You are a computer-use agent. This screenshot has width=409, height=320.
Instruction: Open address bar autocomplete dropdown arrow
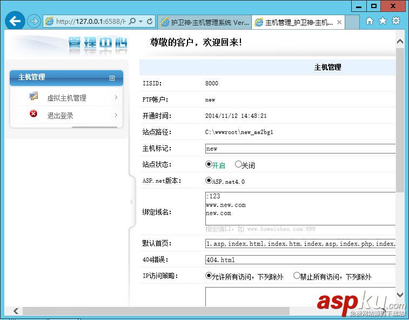click(x=141, y=21)
